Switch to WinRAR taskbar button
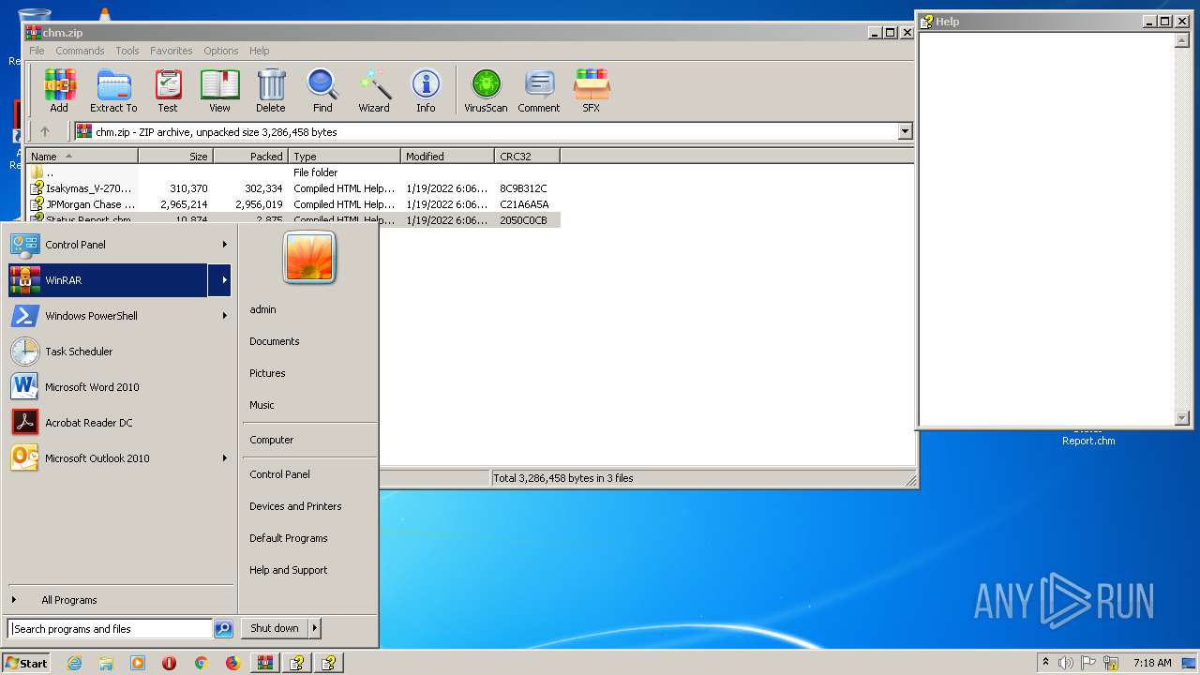This screenshot has width=1200, height=675. point(264,663)
